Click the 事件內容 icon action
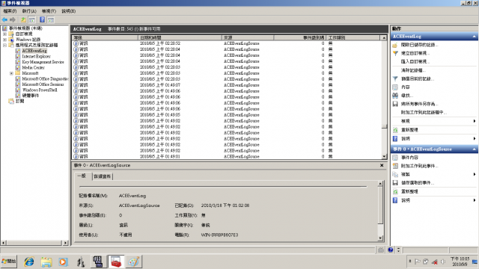The image size is (479, 269). coord(395,158)
